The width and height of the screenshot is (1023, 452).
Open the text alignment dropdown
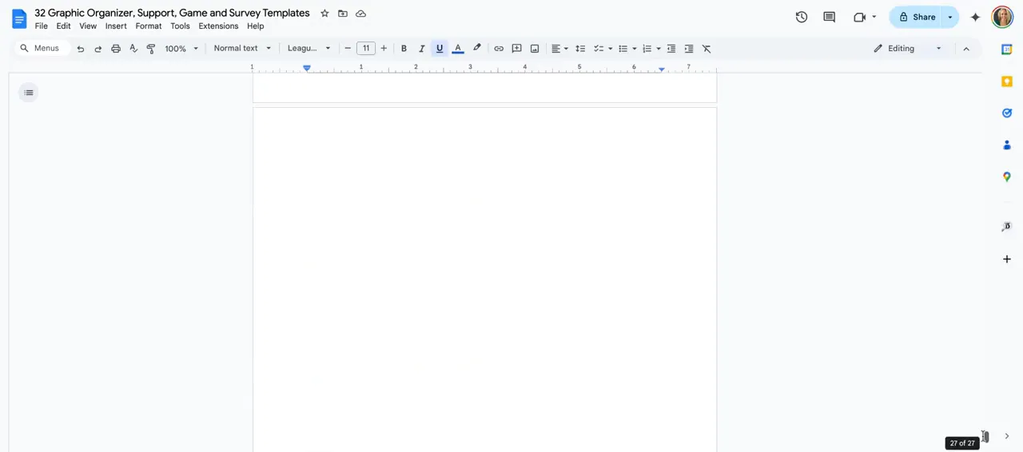[559, 49]
